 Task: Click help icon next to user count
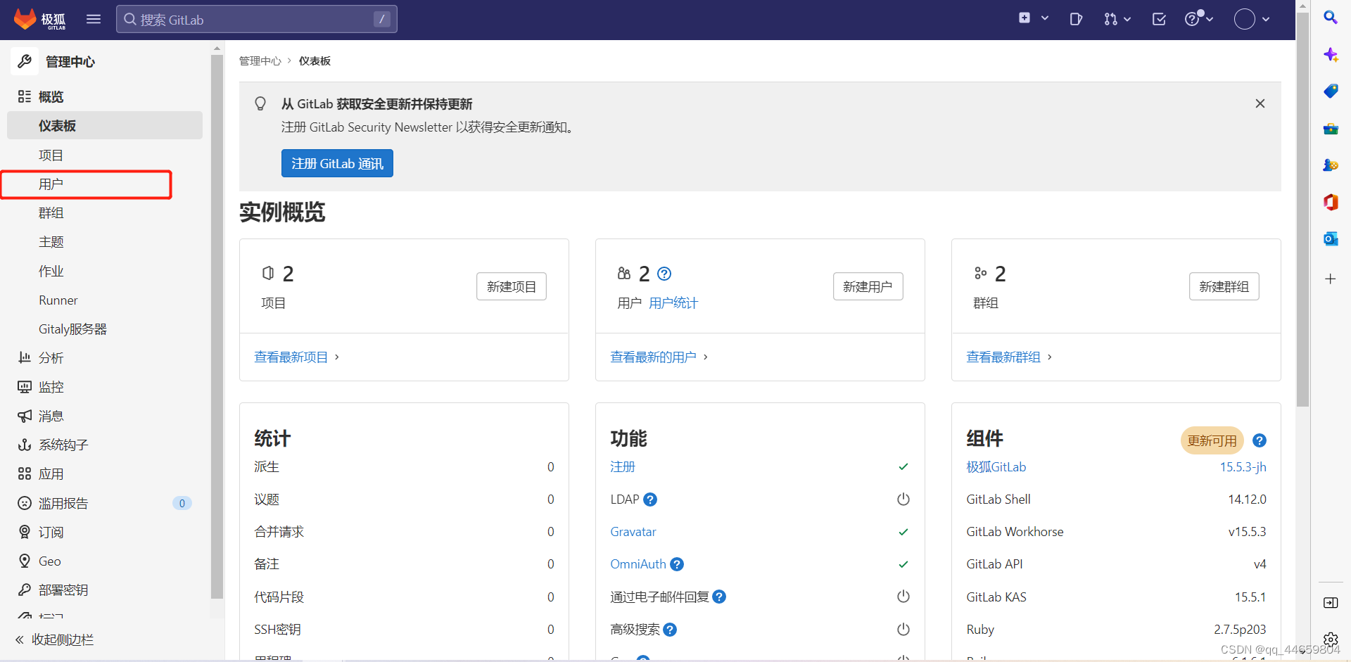pyautogui.click(x=664, y=274)
